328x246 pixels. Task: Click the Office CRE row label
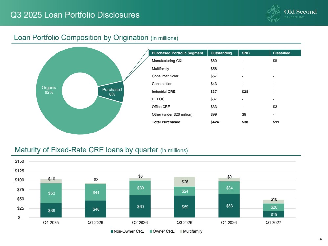tap(161, 107)
